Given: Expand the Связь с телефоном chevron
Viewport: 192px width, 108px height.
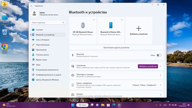Looking at the screenshot, I should pyautogui.click(x=160, y=85).
